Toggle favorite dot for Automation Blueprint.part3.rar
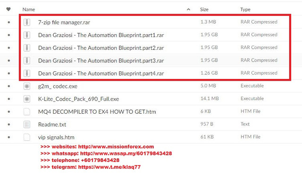 coord(8,61)
